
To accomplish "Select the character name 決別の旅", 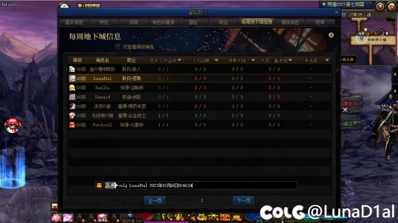I will (x=102, y=106).
